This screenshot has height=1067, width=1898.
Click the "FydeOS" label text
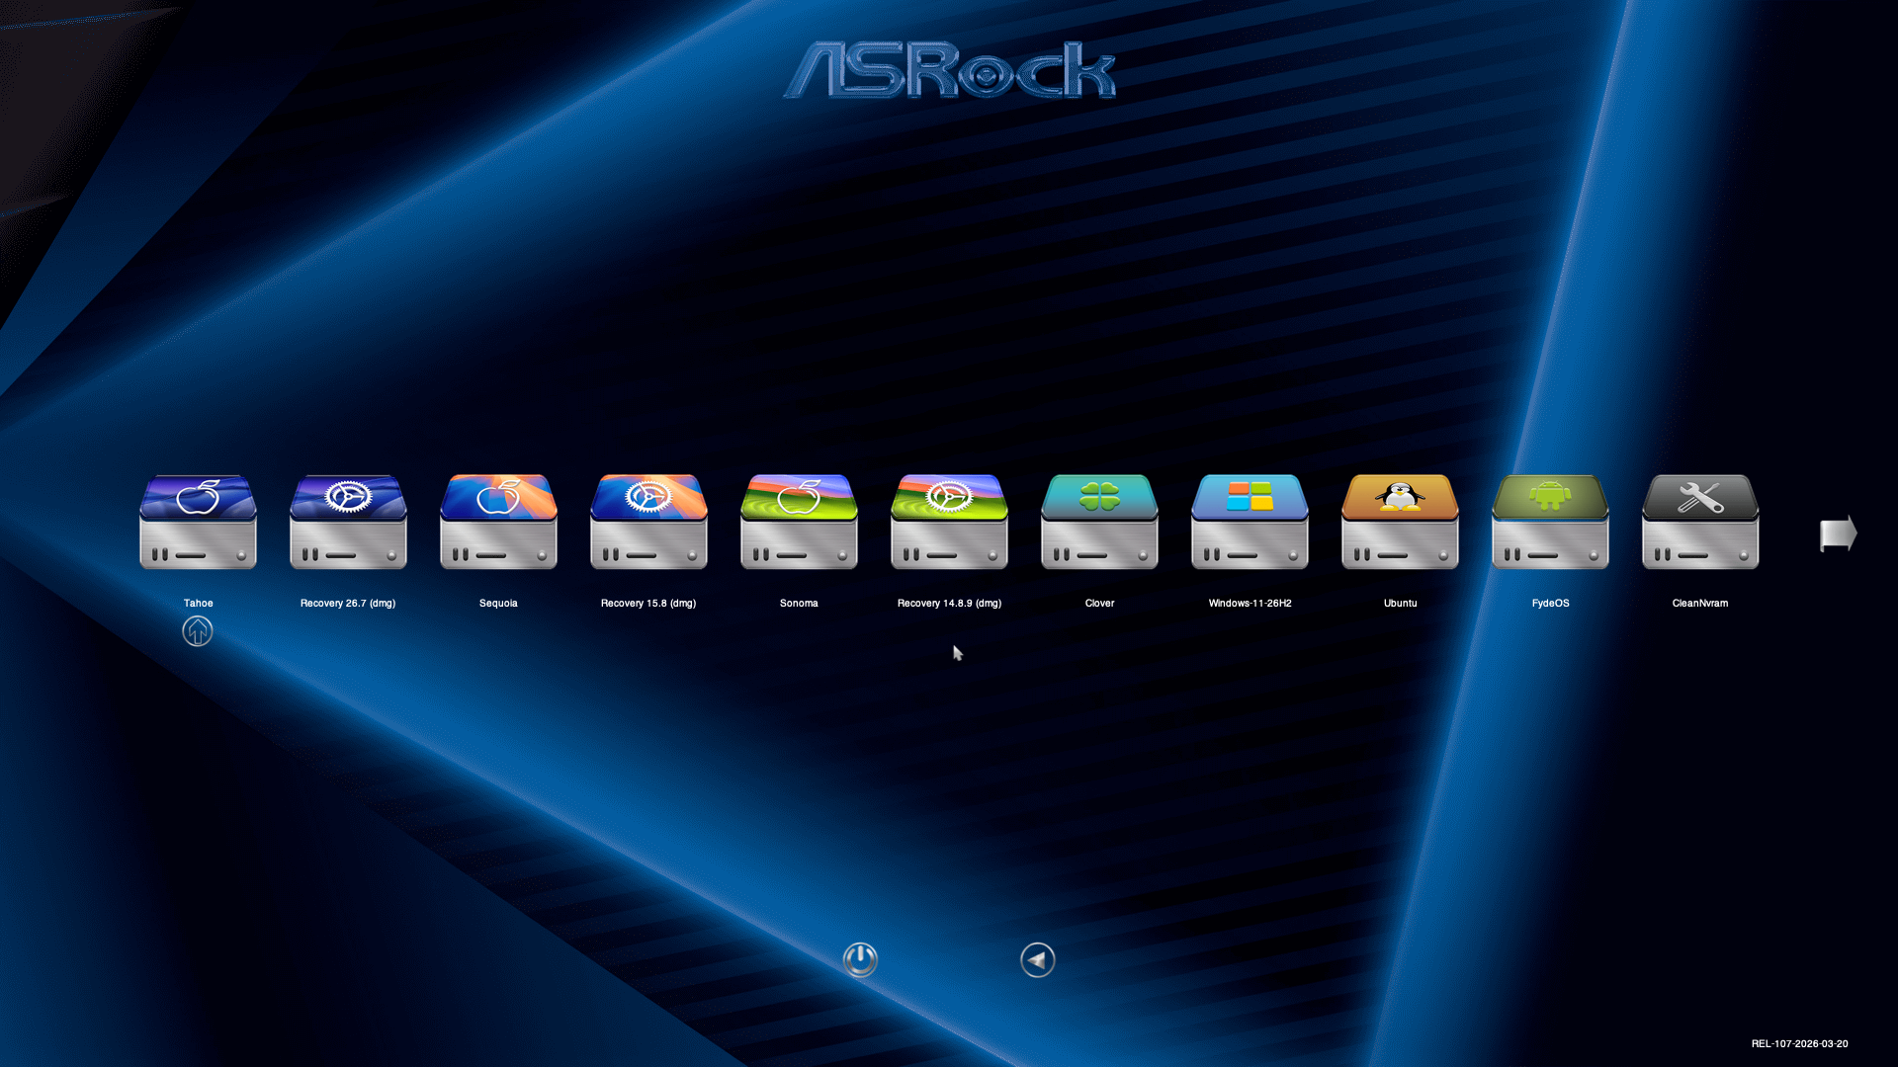[1550, 603]
